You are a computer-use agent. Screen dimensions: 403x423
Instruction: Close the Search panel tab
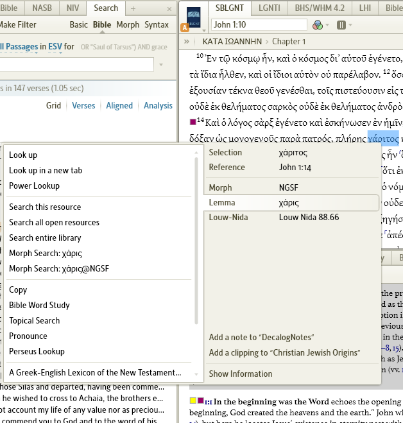click(x=169, y=9)
